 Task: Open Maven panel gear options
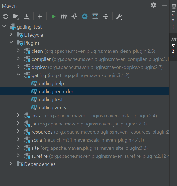coord(154,5)
